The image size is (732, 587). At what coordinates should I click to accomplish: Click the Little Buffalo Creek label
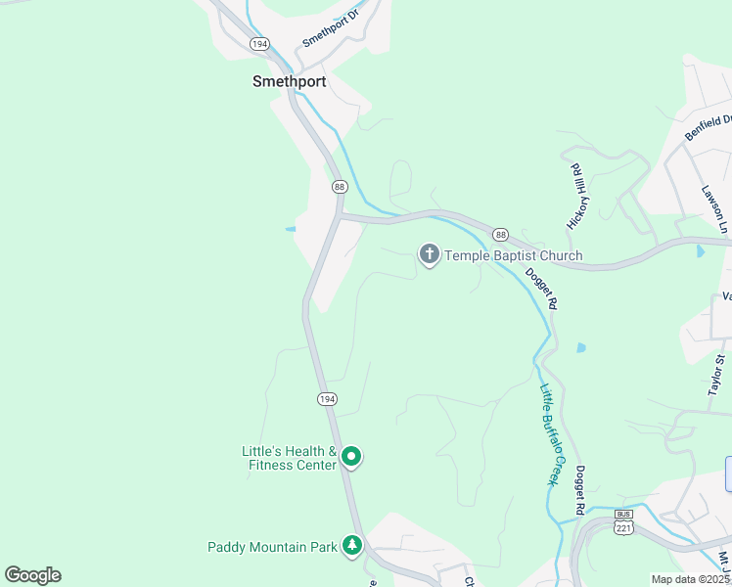[553, 434]
